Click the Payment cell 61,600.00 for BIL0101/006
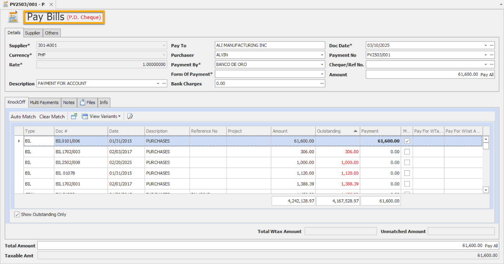This screenshot has height=264, width=504. click(381, 141)
